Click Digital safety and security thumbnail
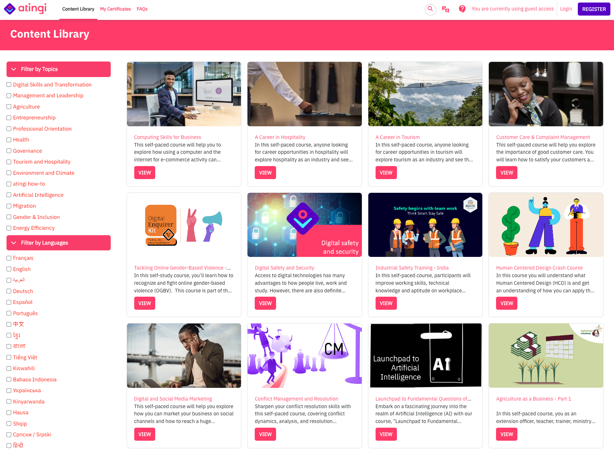 pos(305,225)
